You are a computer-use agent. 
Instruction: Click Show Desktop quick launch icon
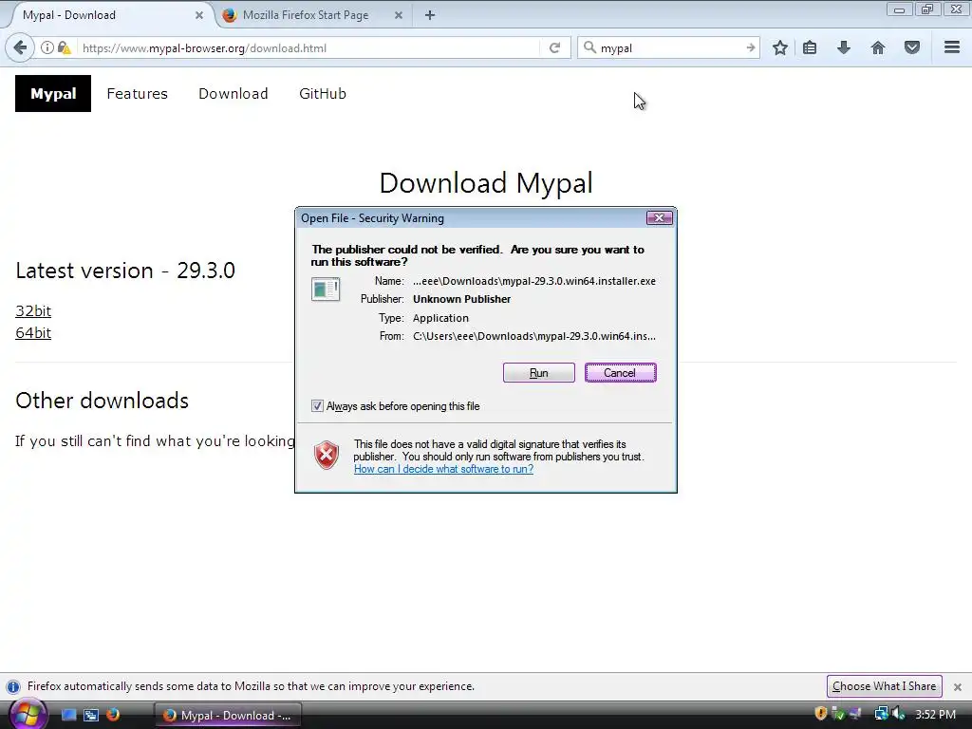coord(68,715)
